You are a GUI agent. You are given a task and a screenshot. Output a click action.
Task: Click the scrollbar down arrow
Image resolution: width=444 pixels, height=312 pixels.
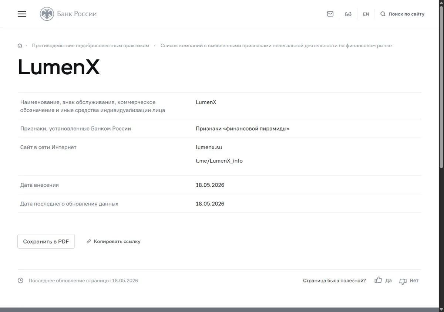441,309
